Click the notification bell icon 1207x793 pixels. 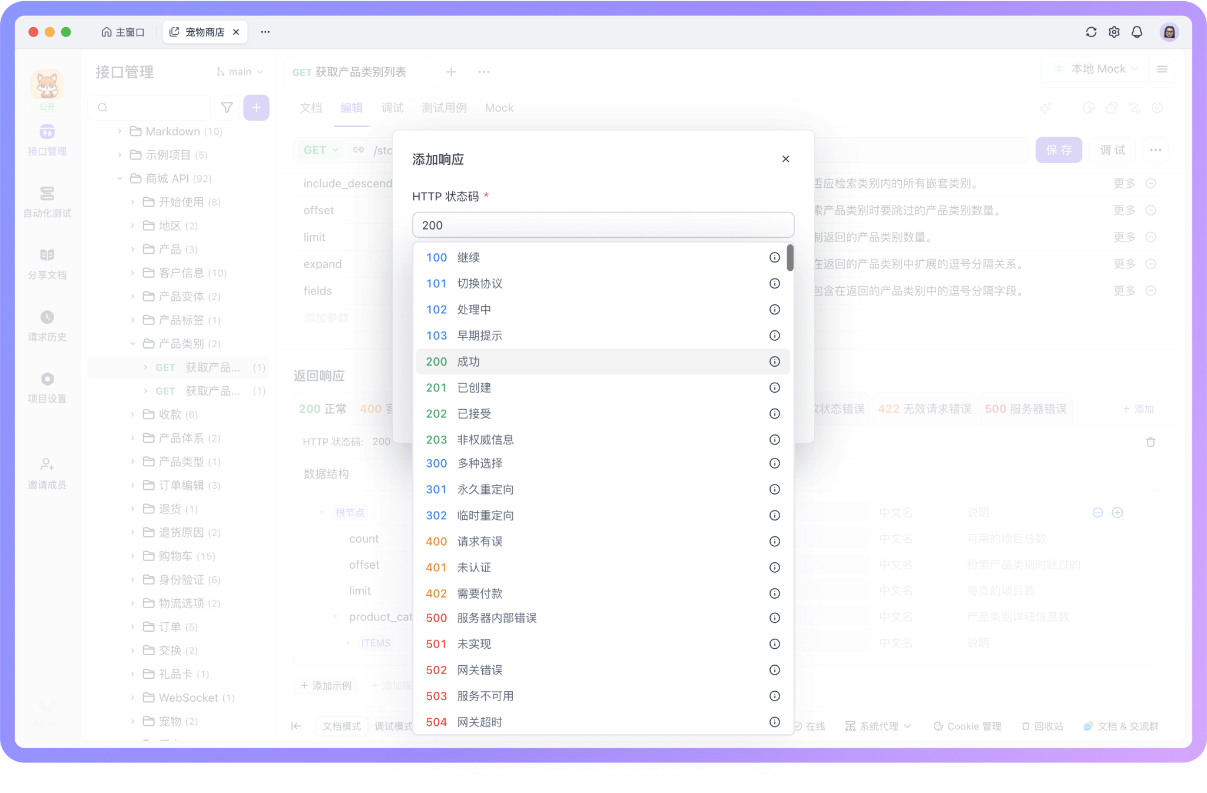(x=1137, y=32)
